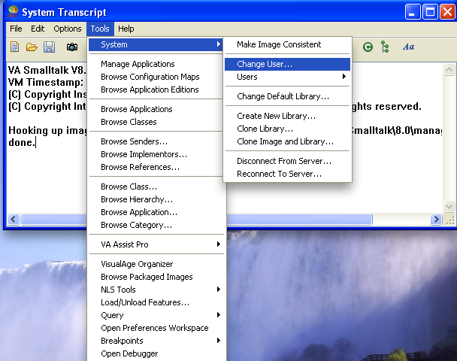Select Disconnect From Server…
Screen dimensions: 457x361
pyautogui.click(x=288, y=161)
